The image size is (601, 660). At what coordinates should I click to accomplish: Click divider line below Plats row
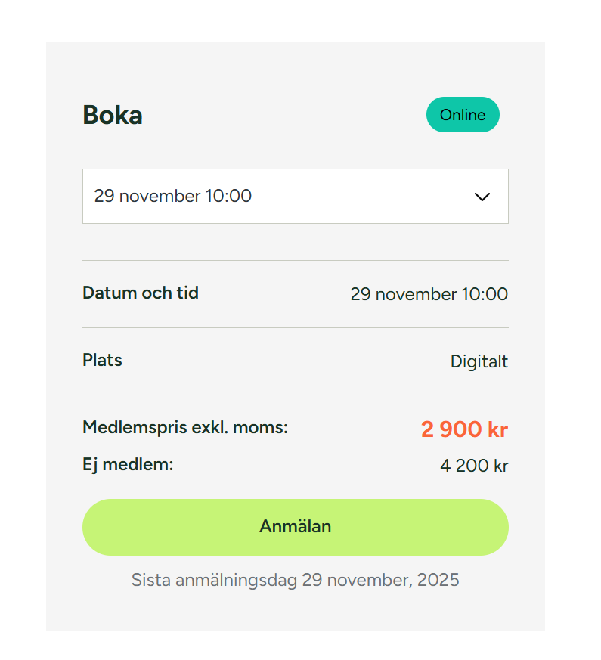click(295, 395)
